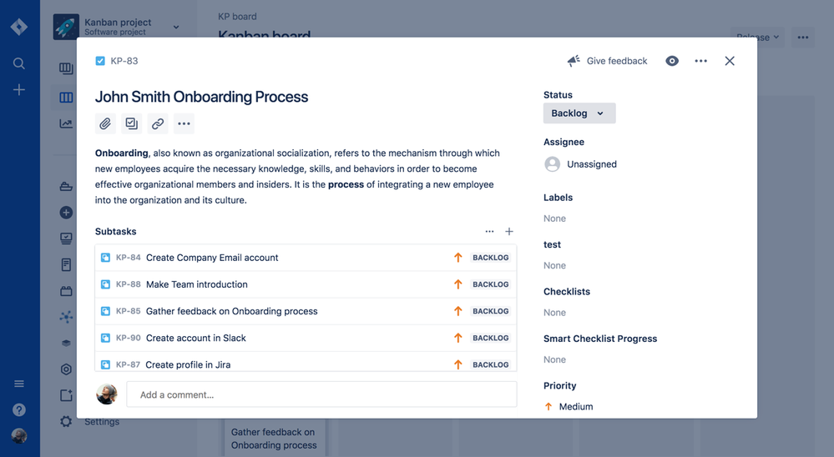Change status BACKLOG of KP-85 subtask
The image size is (834, 457).
pos(490,311)
